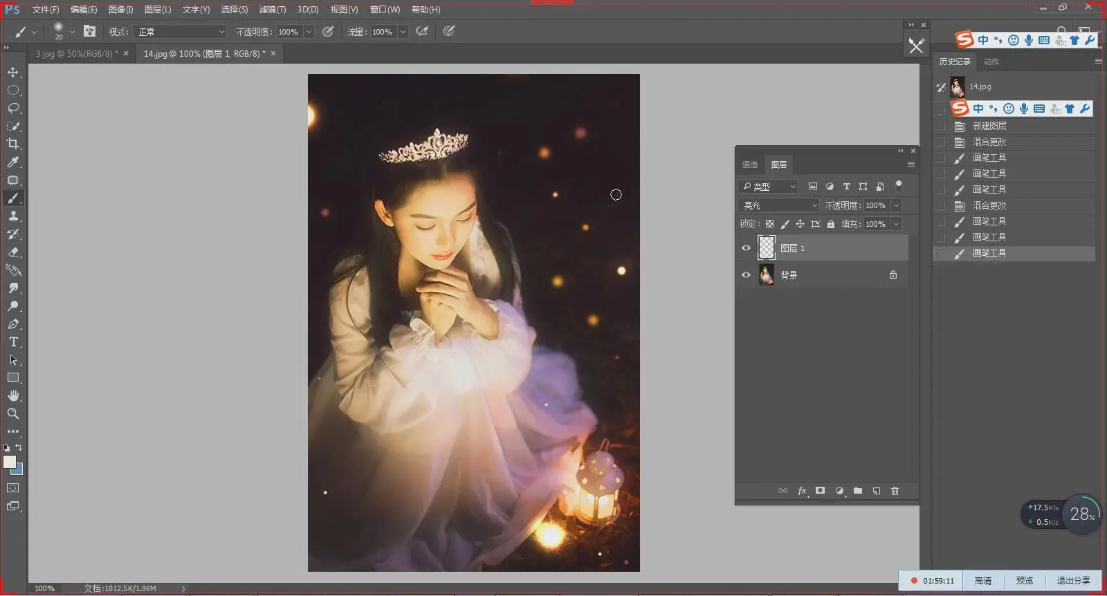Switch to the 动作 actions tab
Viewport: 1107px width, 596px height.
tap(991, 62)
